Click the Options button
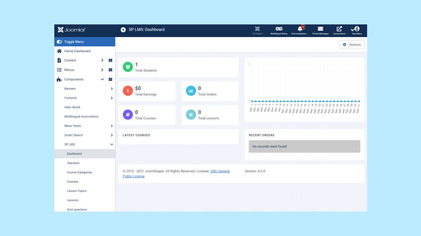421x236 pixels. [352, 45]
